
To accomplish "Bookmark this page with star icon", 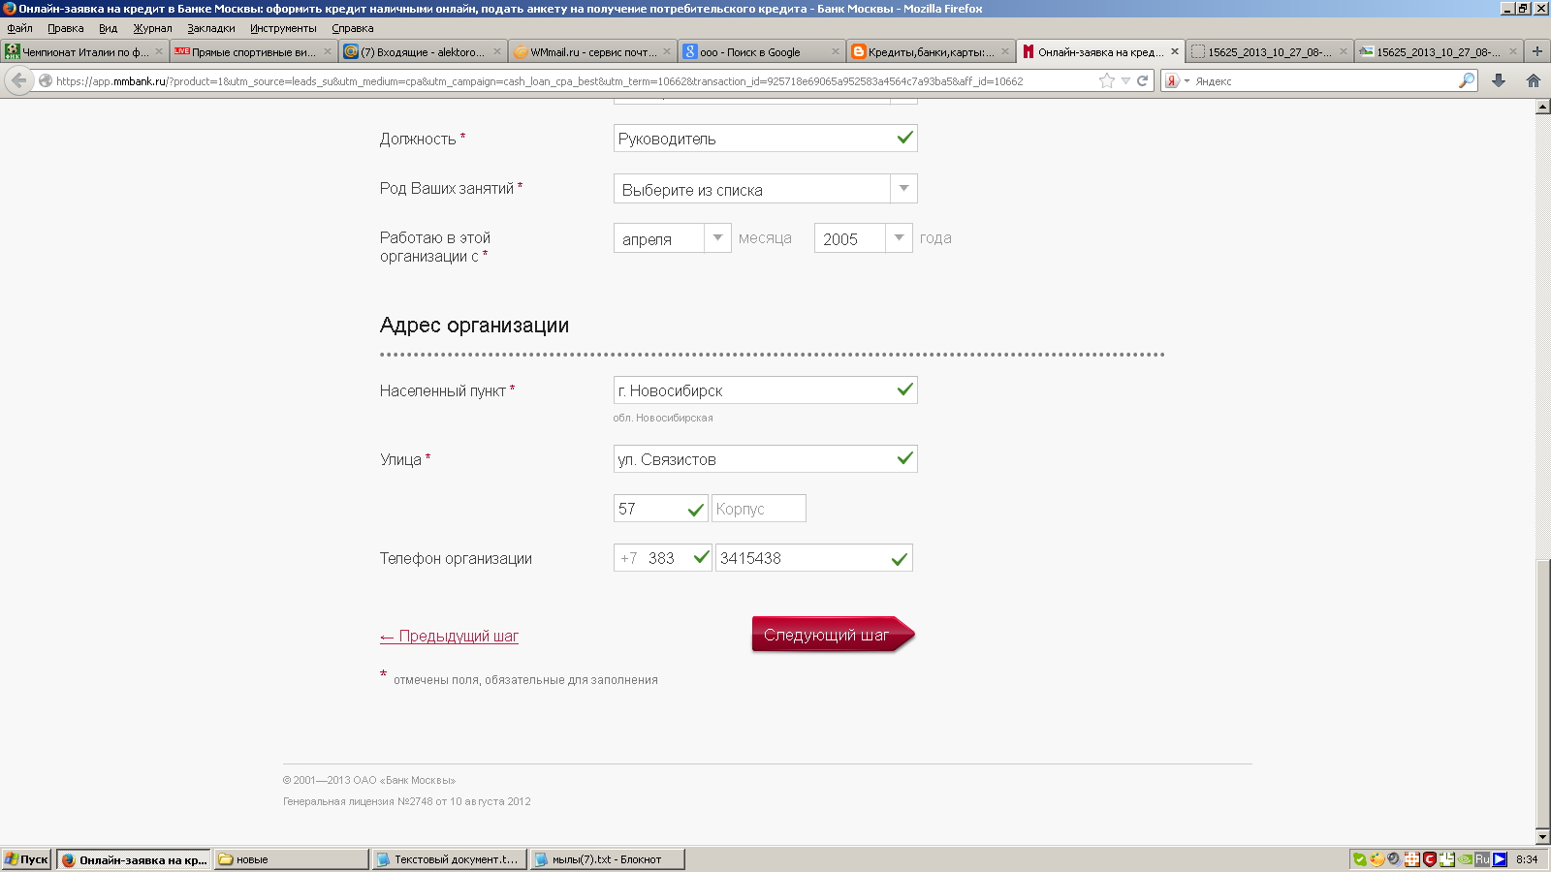I will [1107, 81].
